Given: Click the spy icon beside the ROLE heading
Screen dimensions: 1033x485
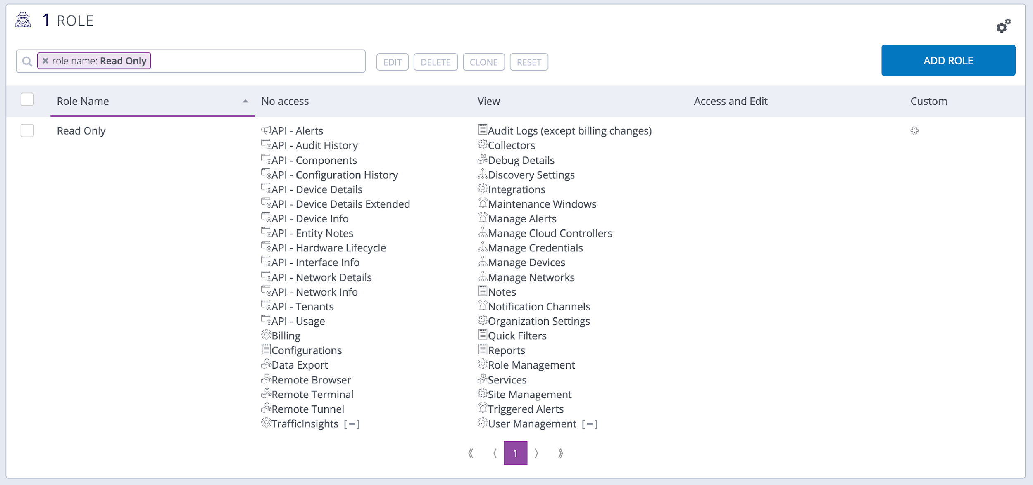Looking at the screenshot, I should point(23,20).
